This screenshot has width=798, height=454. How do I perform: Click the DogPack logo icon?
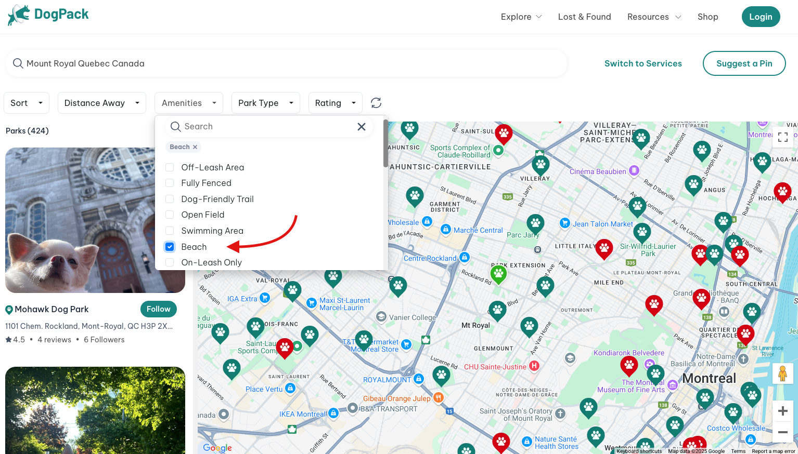19,15
